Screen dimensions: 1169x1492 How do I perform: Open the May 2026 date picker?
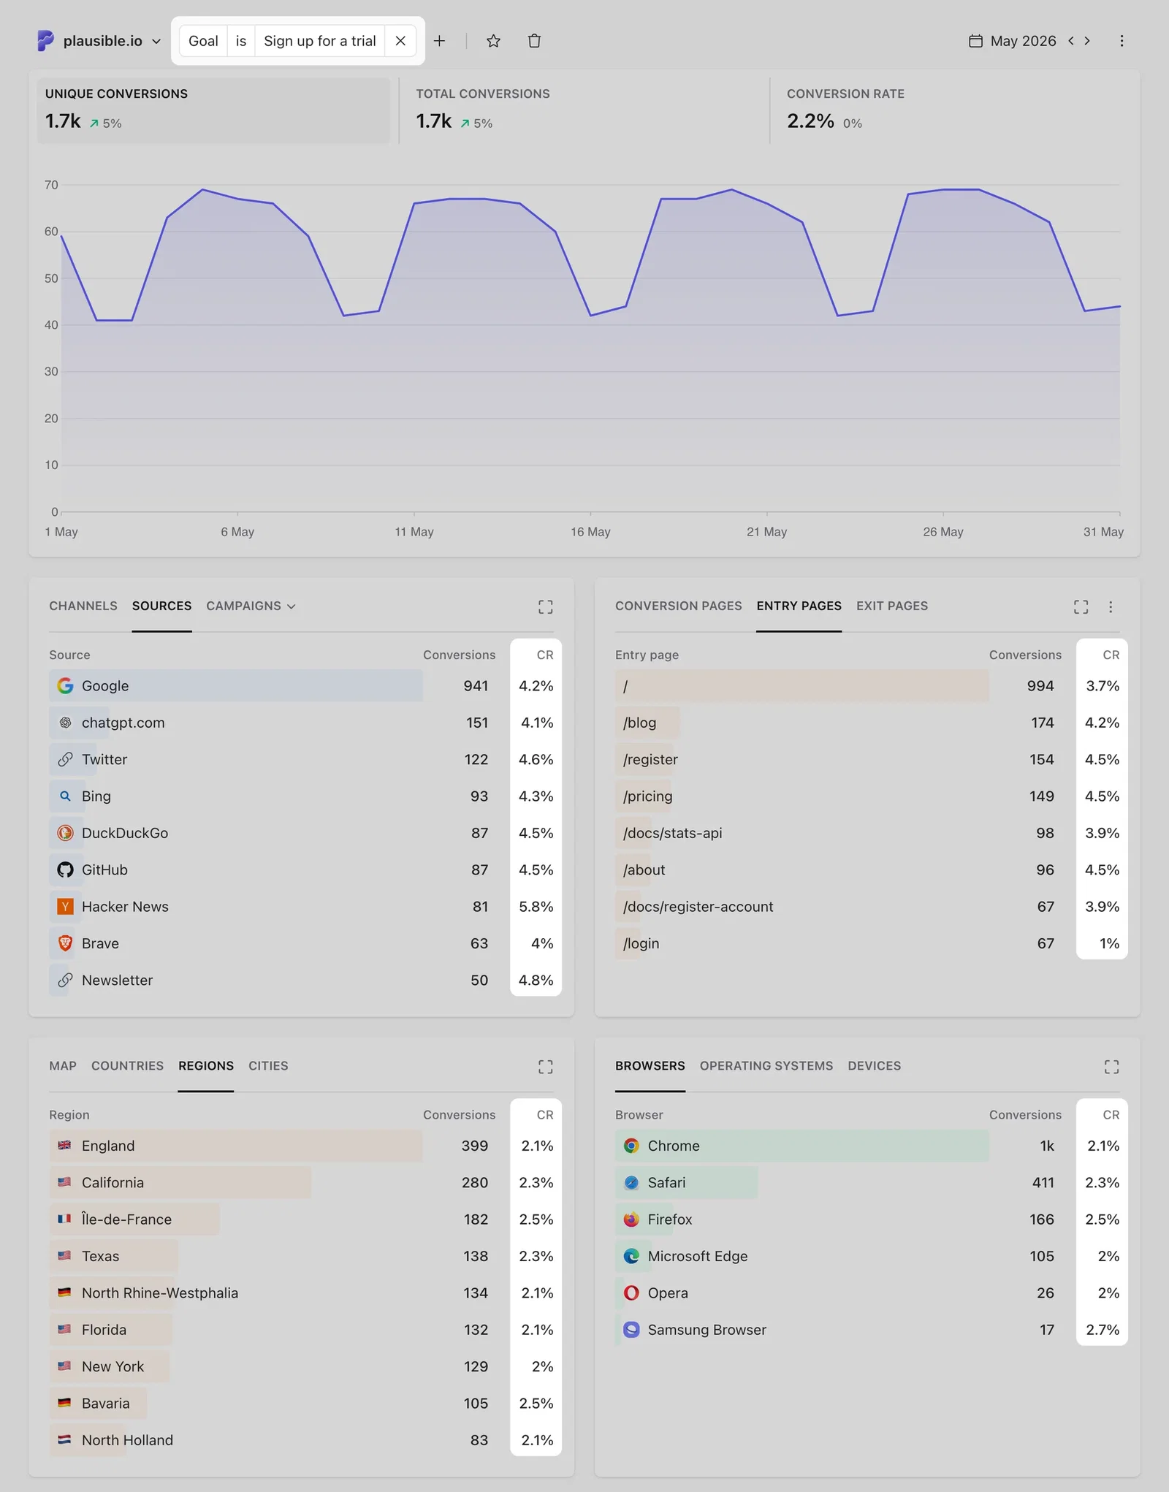click(x=1012, y=41)
